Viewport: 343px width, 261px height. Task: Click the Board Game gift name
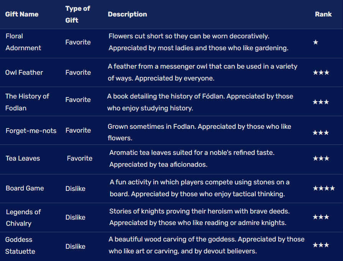tap(25, 188)
